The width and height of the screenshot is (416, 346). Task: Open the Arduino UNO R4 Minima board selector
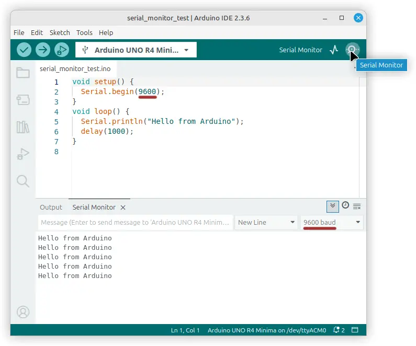click(x=136, y=50)
